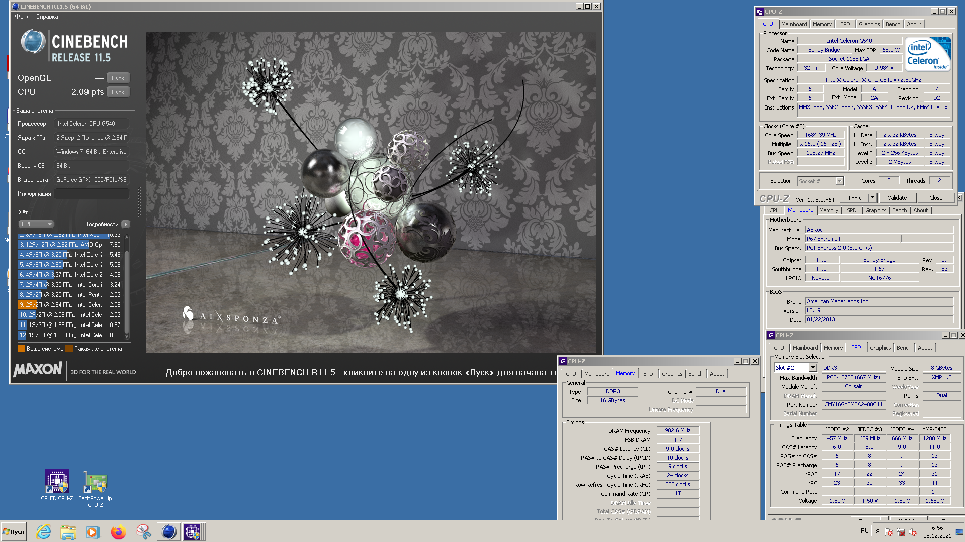Click the empty Информация input field
The image size is (965, 542).
click(92, 194)
